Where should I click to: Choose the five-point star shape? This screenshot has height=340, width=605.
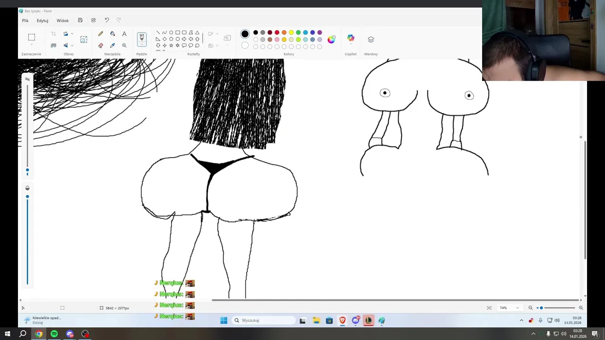click(171, 45)
